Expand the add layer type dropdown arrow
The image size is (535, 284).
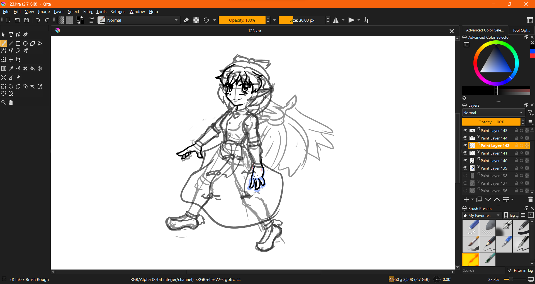(x=472, y=199)
